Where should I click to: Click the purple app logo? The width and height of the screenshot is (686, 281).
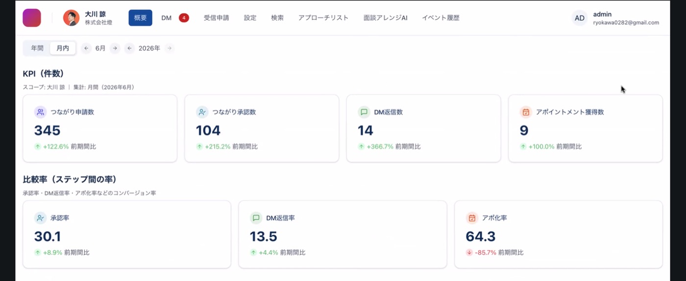click(32, 18)
